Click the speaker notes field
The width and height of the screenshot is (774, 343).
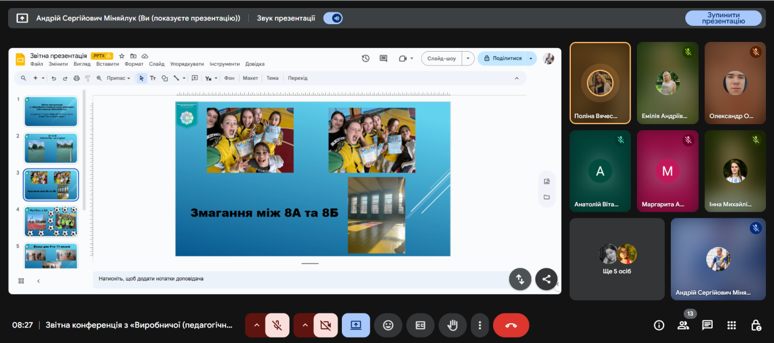(301, 279)
